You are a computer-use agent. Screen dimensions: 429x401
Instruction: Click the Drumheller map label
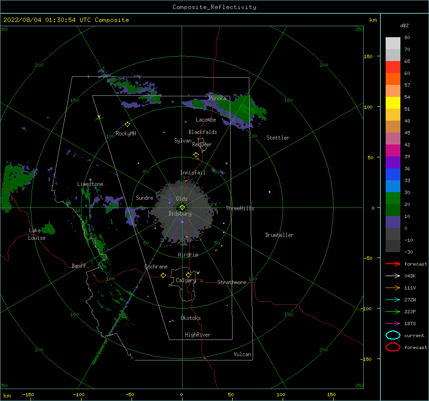279,235
